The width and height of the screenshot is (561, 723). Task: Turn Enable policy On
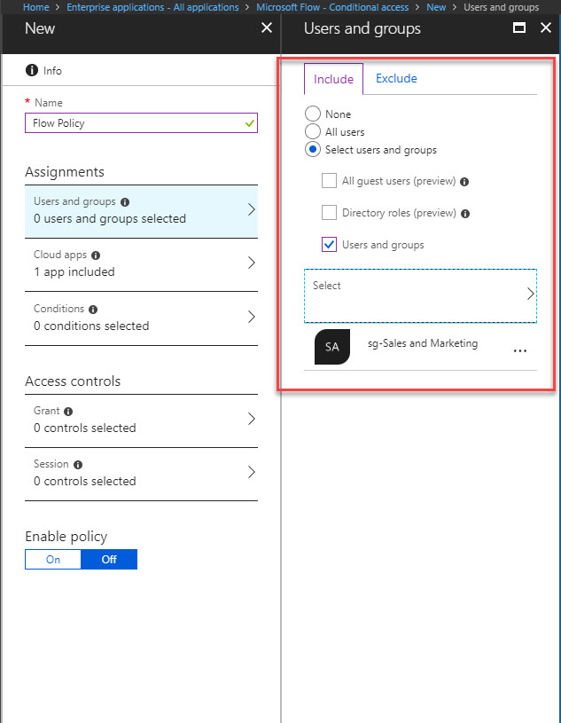pyautogui.click(x=53, y=559)
